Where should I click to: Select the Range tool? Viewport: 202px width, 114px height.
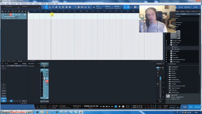click(50, 7)
